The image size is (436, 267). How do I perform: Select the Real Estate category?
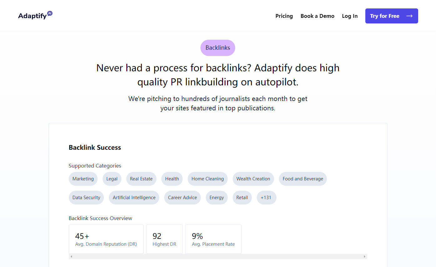tap(141, 179)
